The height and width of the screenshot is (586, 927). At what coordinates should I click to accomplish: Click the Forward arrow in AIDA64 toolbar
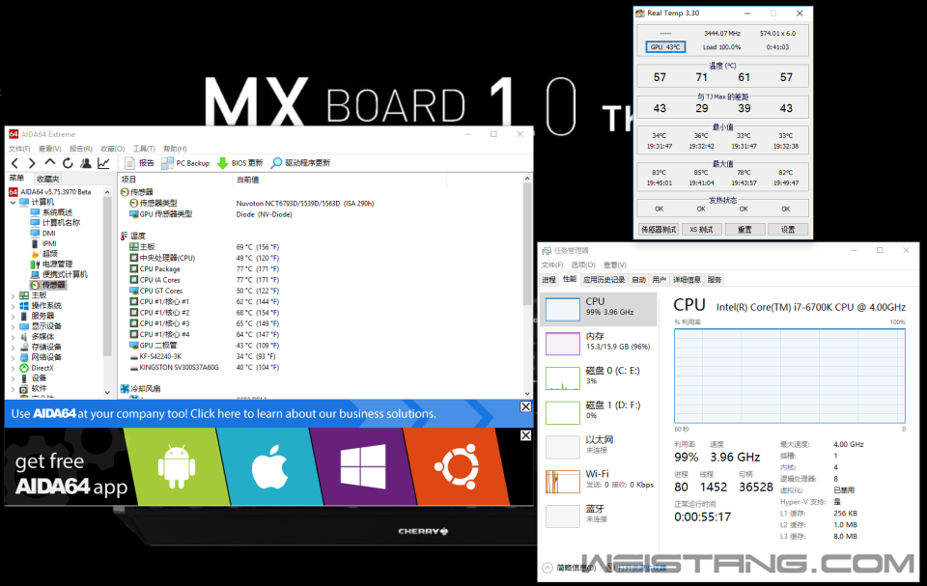click(32, 163)
